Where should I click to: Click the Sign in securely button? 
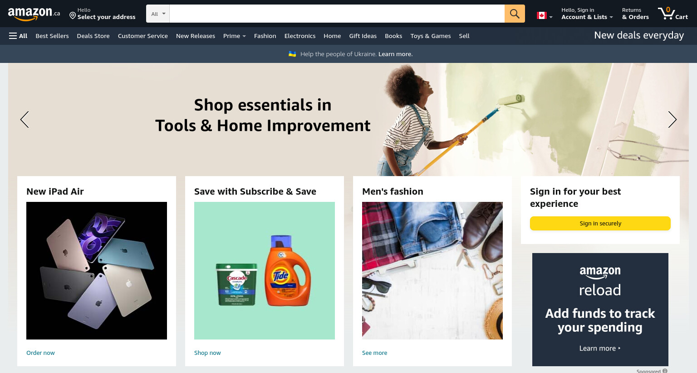[600, 223]
